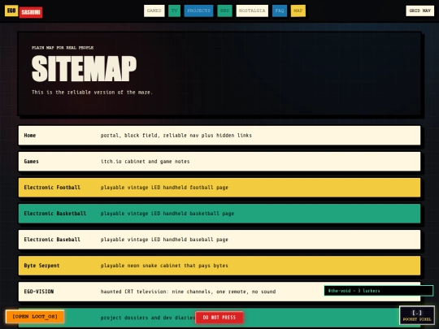The height and width of the screenshot is (329, 439).
Task: Open the EGO-VISION row
Action: (219, 292)
